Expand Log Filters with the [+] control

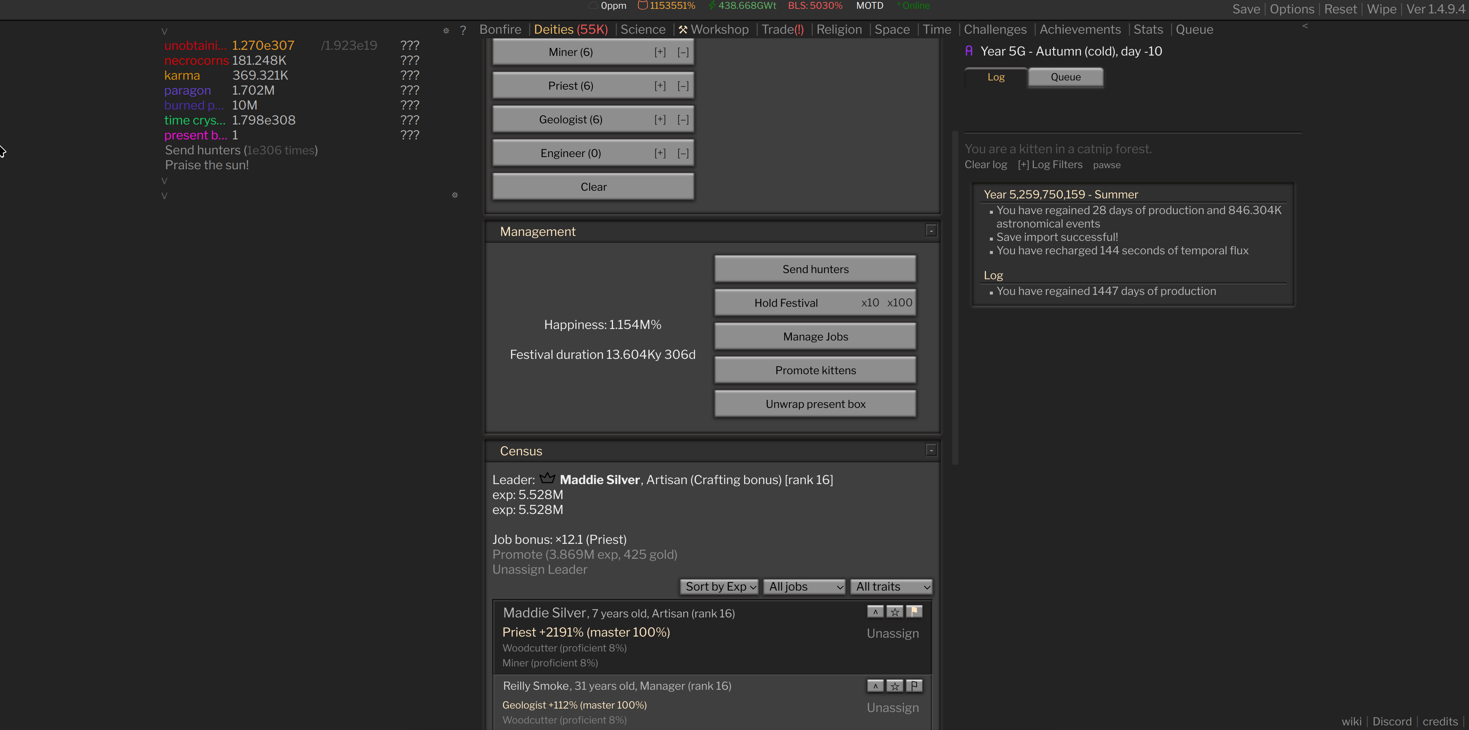click(x=1023, y=165)
